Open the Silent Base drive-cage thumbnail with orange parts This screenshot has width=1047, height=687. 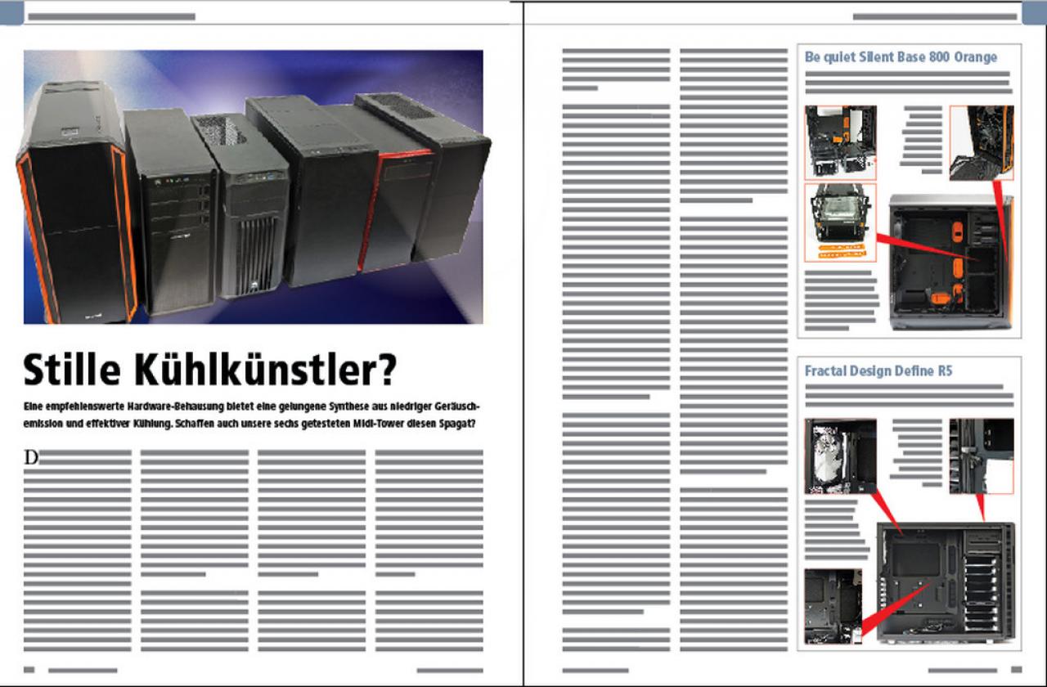pos(840,142)
